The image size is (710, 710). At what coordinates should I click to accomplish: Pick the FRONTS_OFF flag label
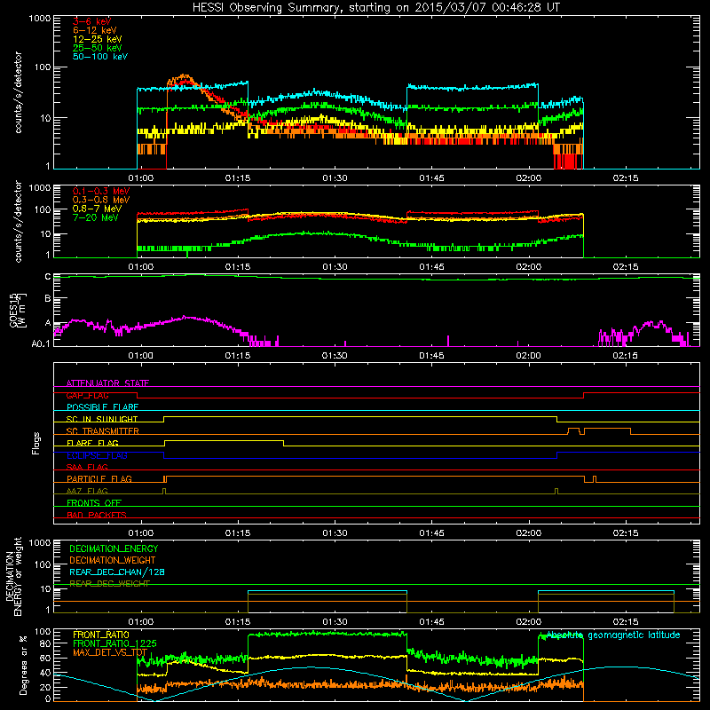click(x=94, y=502)
